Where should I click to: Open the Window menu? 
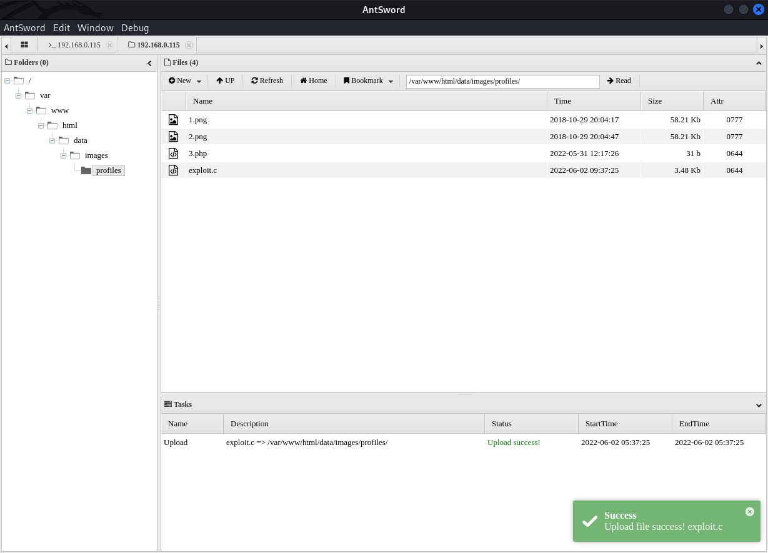[x=96, y=27]
